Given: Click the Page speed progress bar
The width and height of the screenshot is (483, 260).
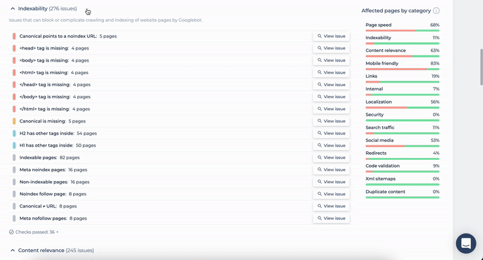Looking at the screenshot, I should [402, 30].
